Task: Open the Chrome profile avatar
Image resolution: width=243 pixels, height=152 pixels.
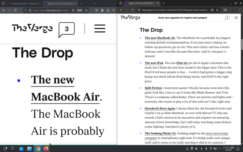Action: pyautogui.click(x=234, y=10)
